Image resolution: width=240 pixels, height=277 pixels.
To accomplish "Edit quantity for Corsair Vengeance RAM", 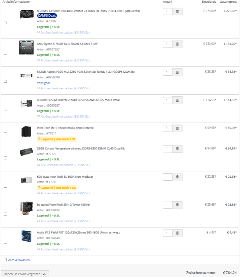I will coord(167,149).
